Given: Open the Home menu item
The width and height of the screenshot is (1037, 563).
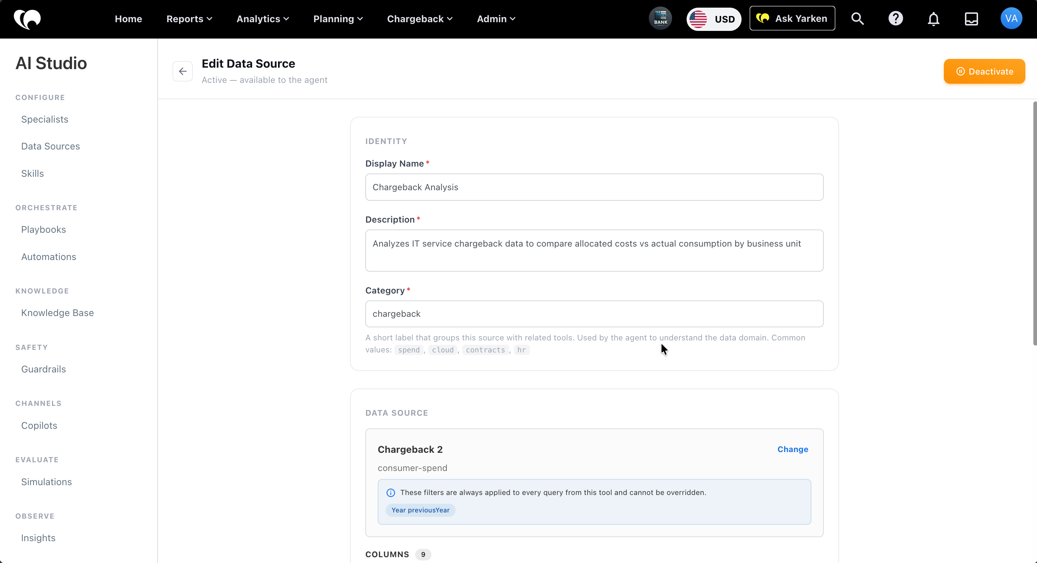Looking at the screenshot, I should 128,19.
